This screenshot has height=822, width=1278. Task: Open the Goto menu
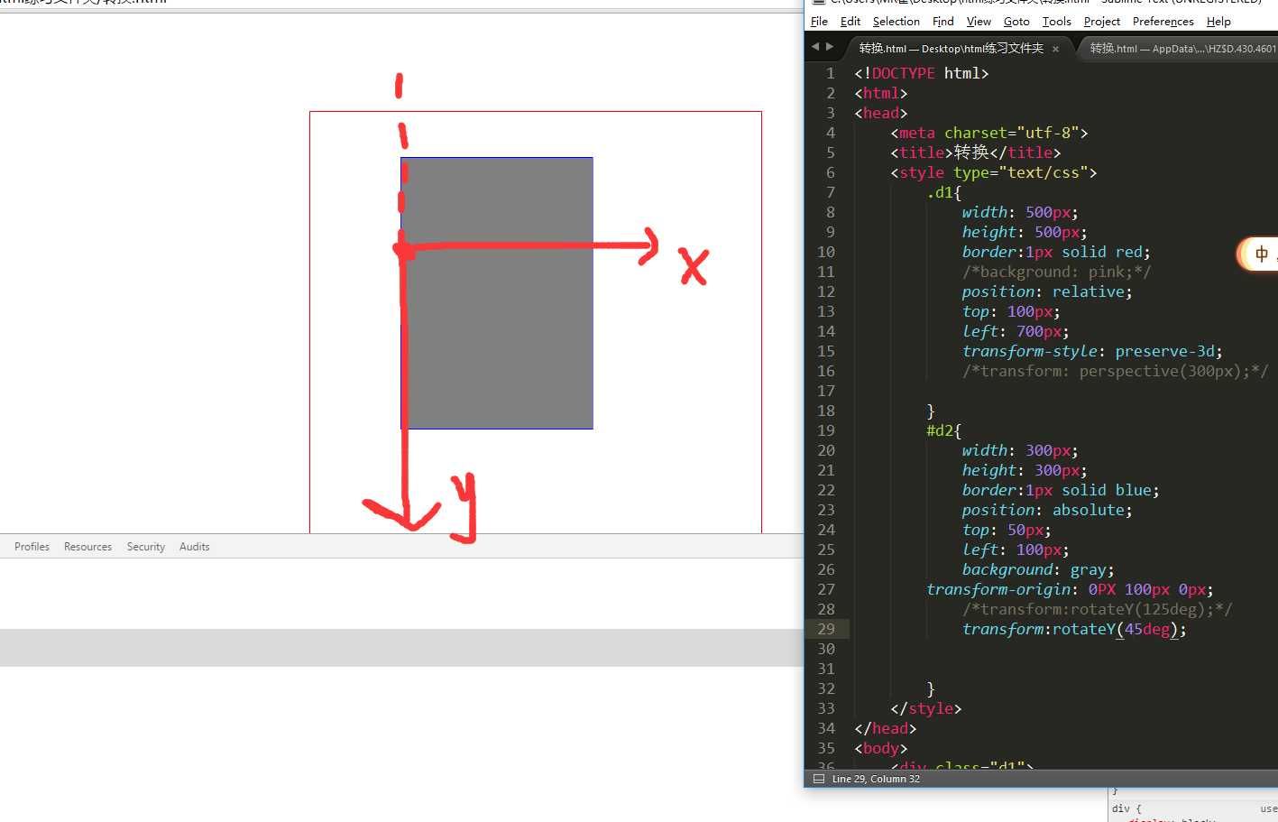(1016, 22)
